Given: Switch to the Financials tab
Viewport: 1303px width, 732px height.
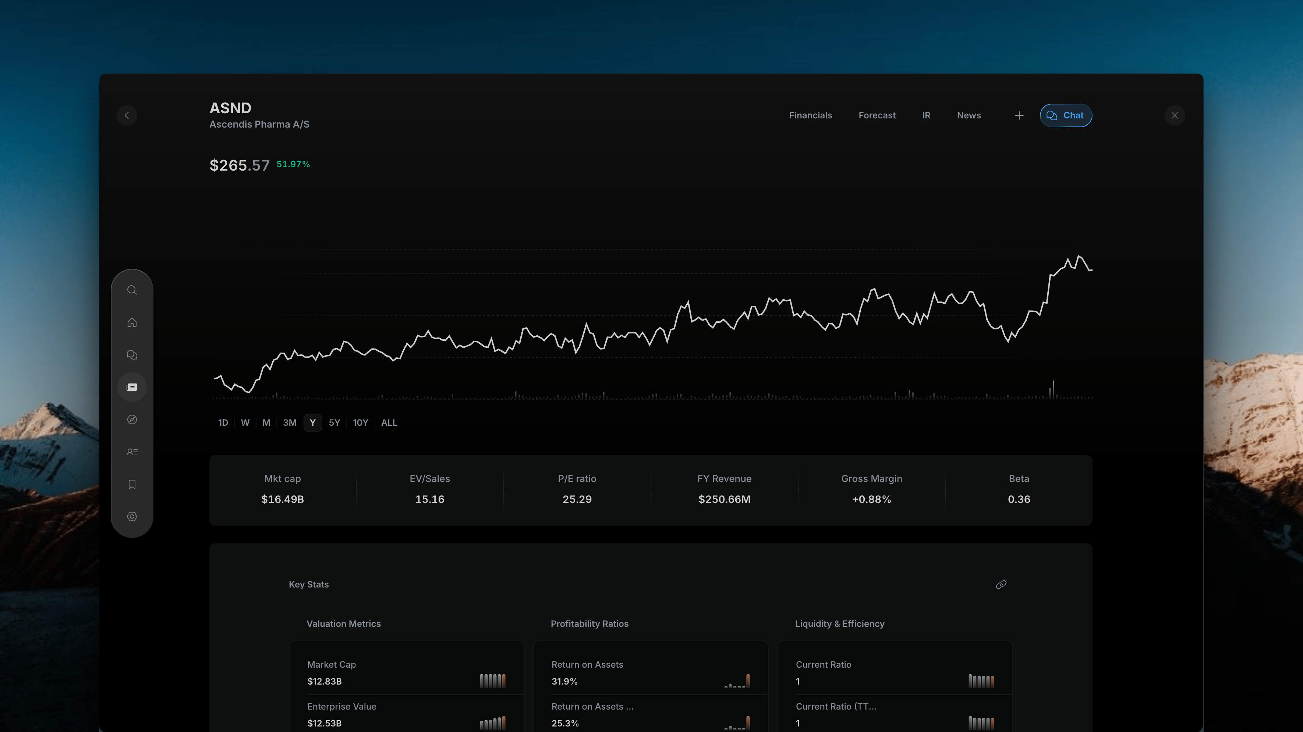Looking at the screenshot, I should tap(810, 116).
